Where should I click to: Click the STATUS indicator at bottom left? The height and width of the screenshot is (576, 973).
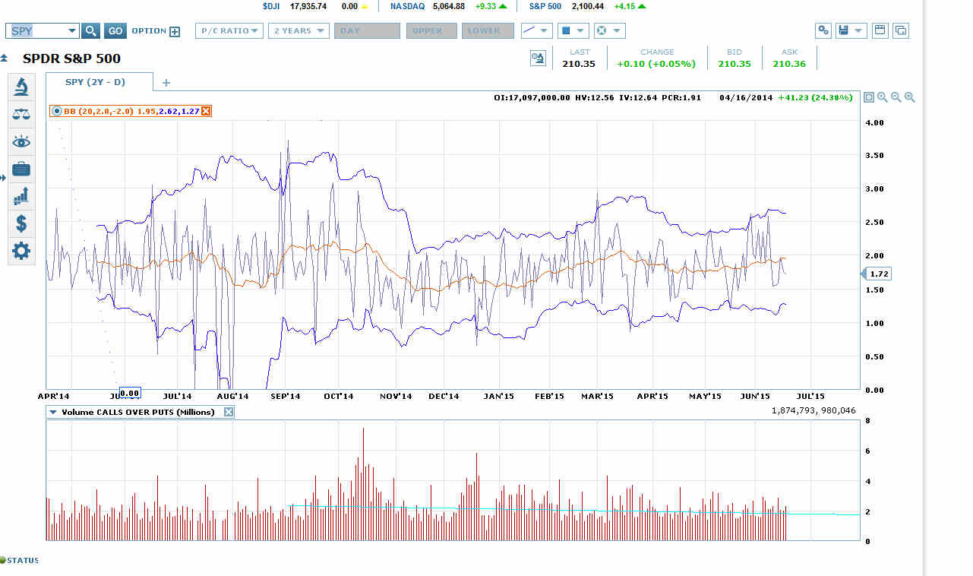[x=19, y=560]
